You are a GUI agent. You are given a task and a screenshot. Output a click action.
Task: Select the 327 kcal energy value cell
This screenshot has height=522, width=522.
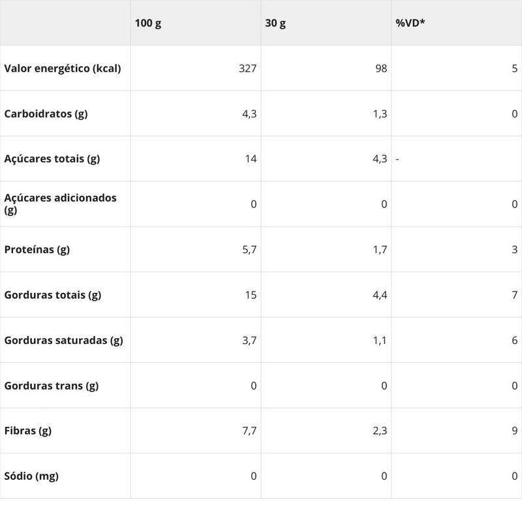248,68
